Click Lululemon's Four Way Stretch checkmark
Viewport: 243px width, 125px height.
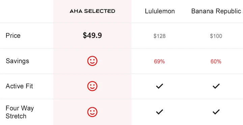click(x=159, y=112)
